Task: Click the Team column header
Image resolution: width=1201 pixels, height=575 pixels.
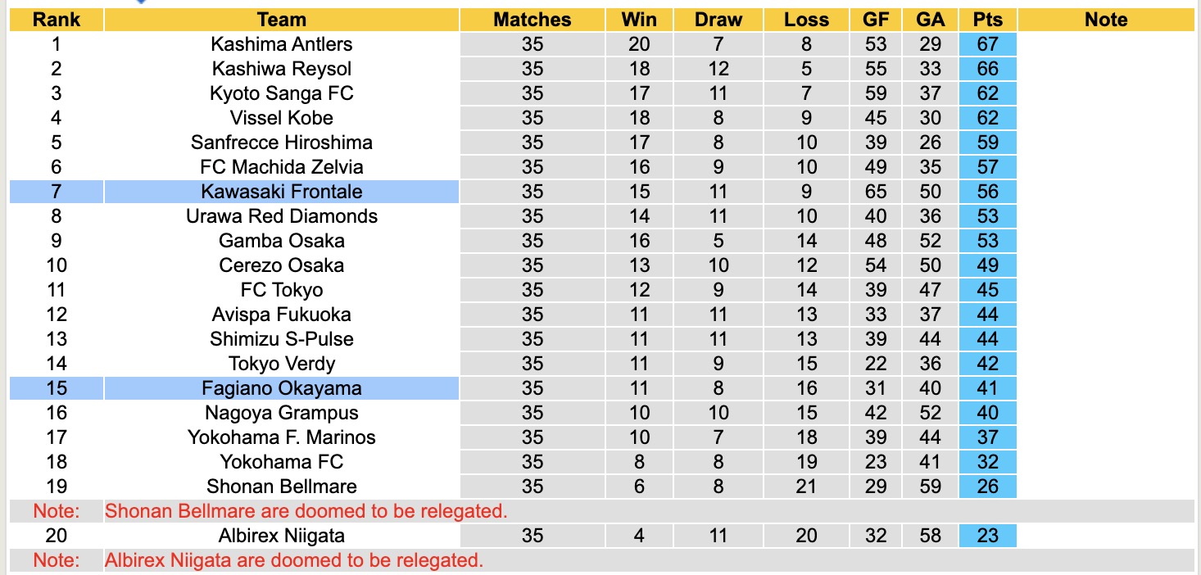Action: (x=281, y=20)
